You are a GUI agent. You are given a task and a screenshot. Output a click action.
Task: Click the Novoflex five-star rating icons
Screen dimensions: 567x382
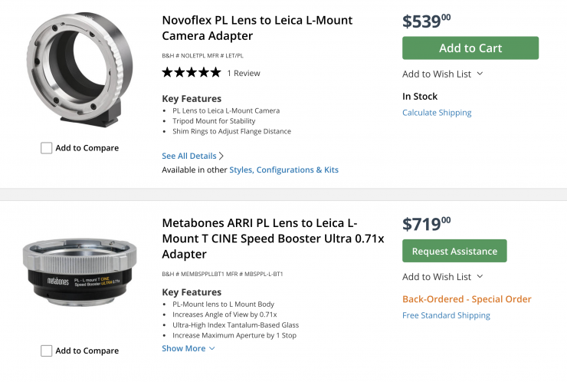coord(192,73)
